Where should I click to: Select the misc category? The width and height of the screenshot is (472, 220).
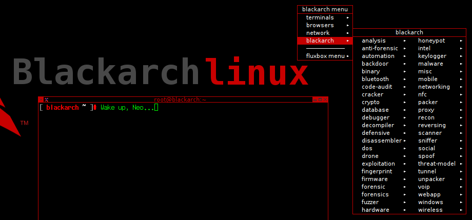pos(438,71)
